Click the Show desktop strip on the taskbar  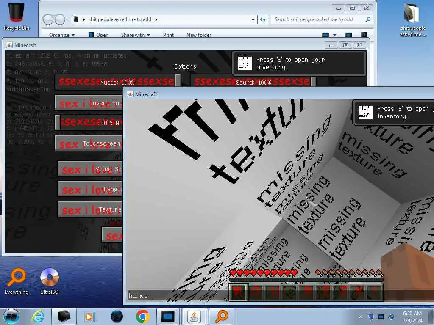click(431, 317)
